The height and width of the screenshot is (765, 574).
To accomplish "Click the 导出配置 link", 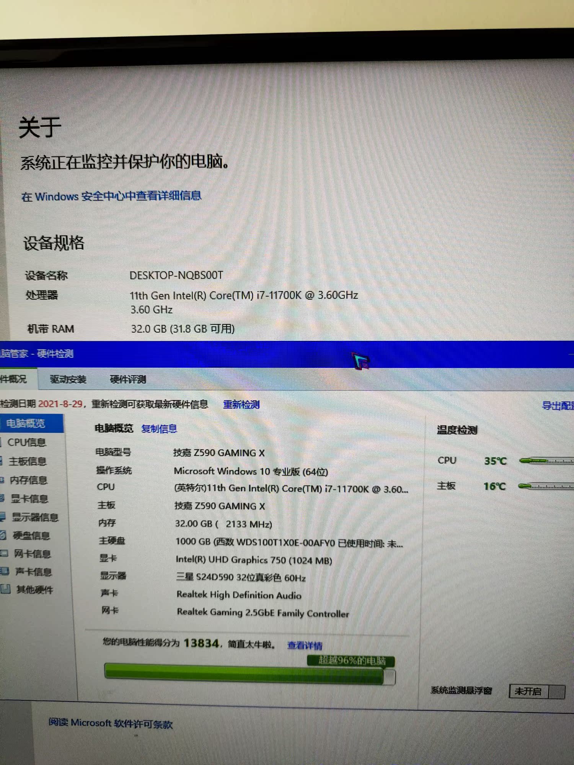I will [558, 406].
